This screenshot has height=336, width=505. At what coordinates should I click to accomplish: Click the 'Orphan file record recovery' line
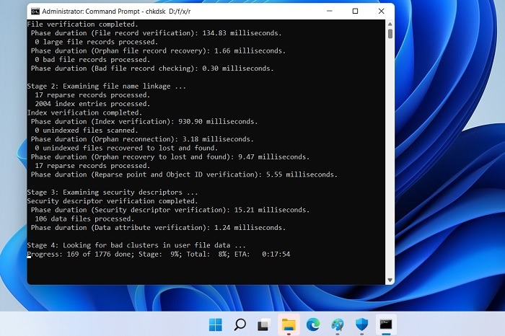click(x=158, y=50)
